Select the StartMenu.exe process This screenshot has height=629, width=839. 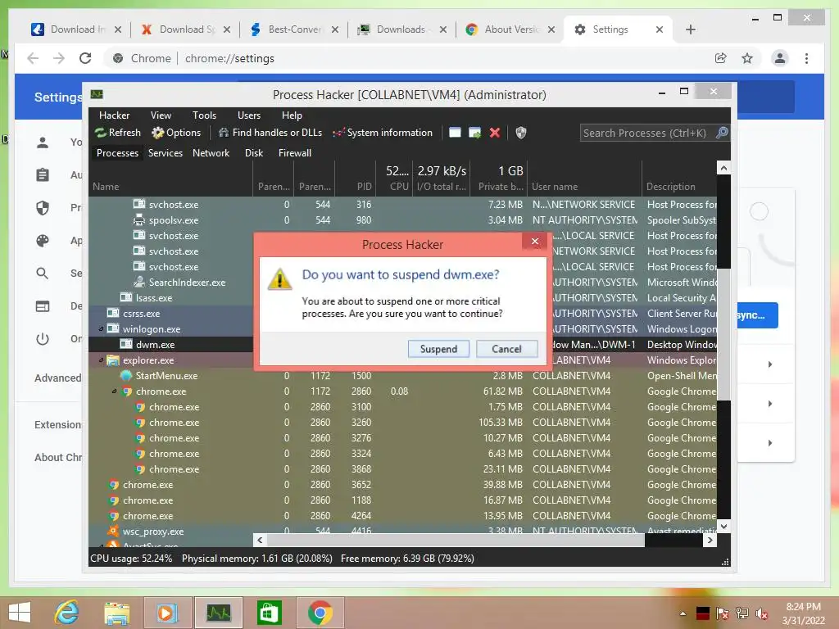click(166, 375)
